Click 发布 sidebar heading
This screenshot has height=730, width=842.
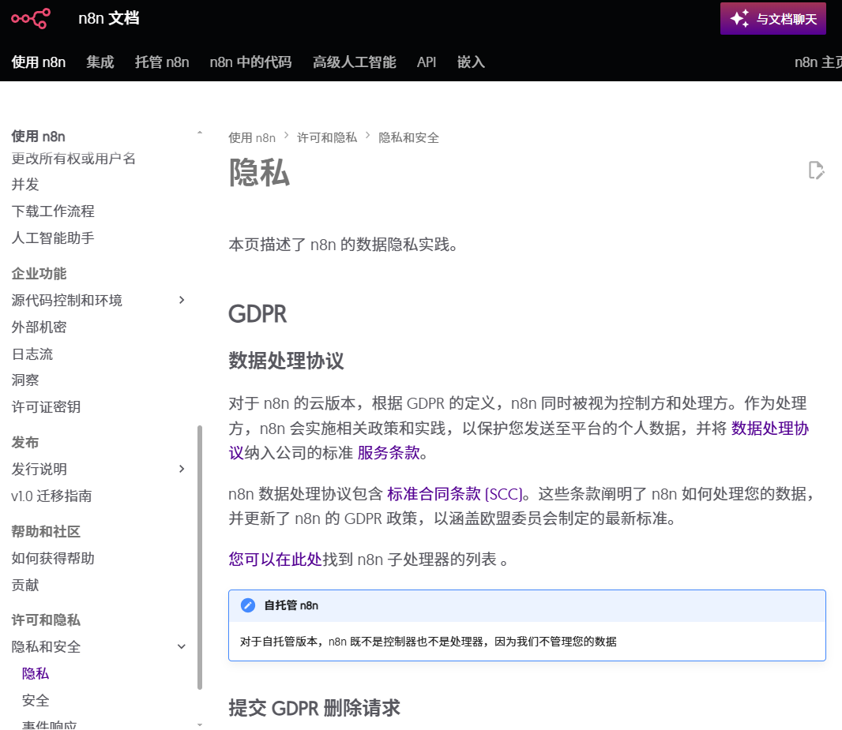pos(25,443)
